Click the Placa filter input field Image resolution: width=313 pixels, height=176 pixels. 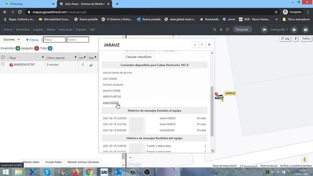click(x=54, y=40)
